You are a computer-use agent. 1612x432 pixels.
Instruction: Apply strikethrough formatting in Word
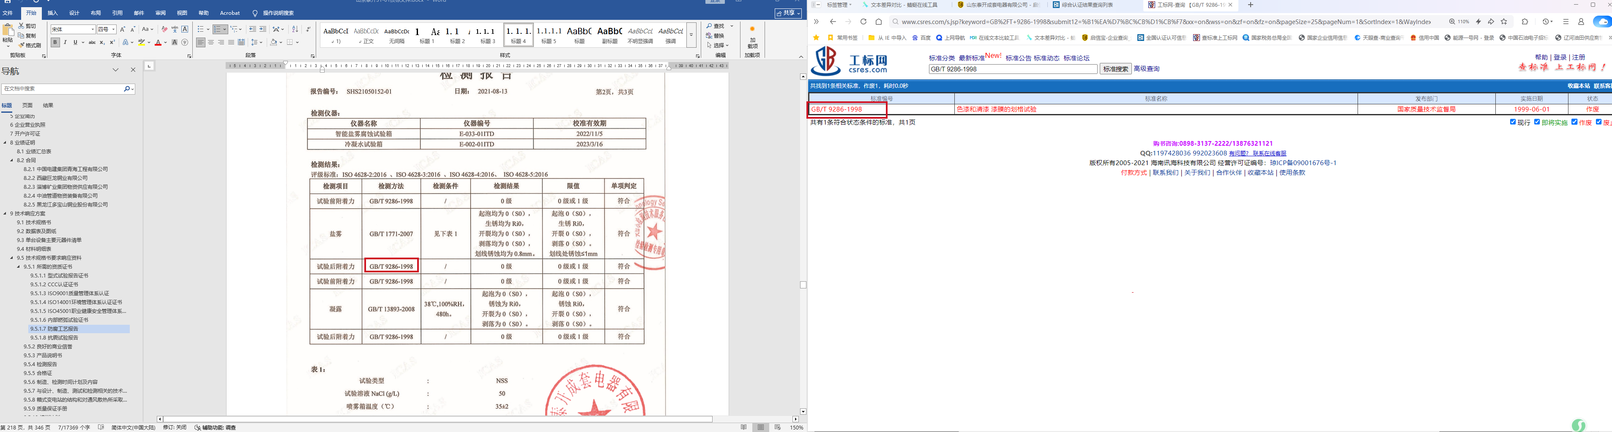coord(92,43)
